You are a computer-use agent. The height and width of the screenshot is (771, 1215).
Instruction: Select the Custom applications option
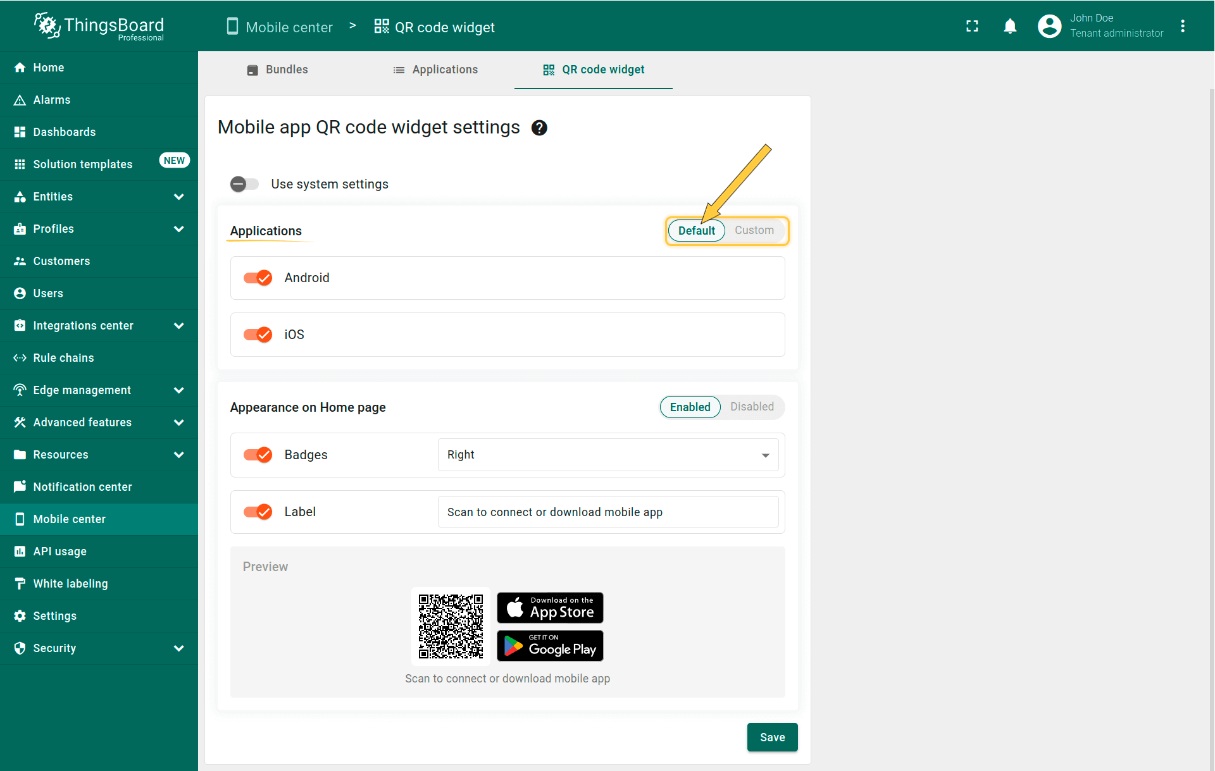tap(754, 230)
